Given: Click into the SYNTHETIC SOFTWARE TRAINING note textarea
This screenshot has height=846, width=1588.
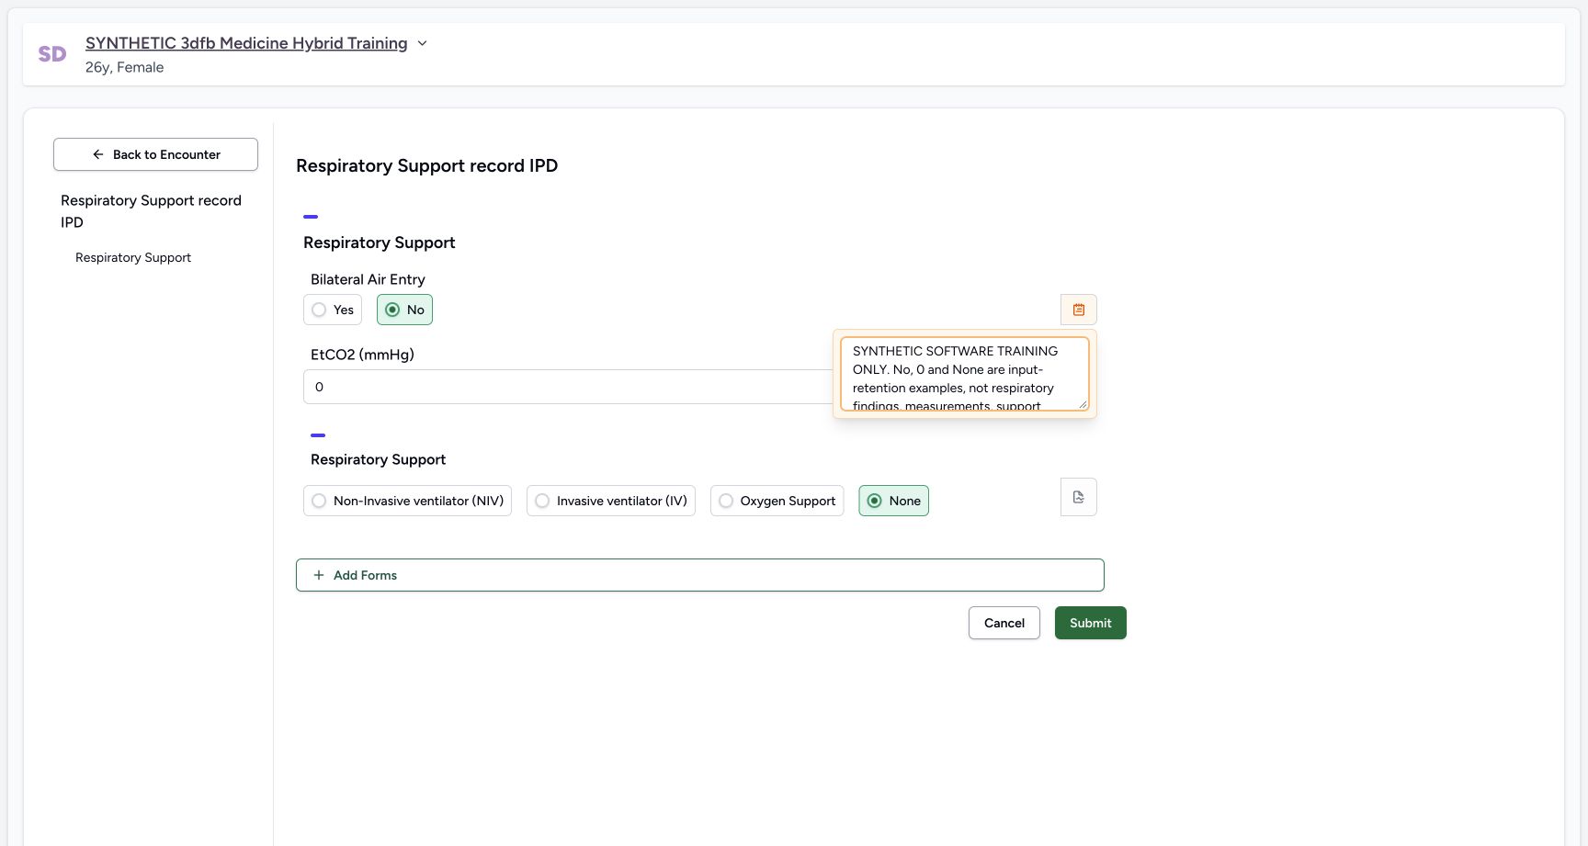Looking at the screenshot, I should pos(965,374).
